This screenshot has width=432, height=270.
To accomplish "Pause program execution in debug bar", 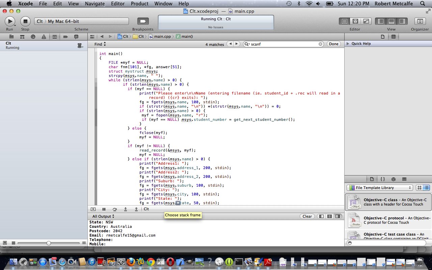I will pyautogui.click(x=104, y=209).
